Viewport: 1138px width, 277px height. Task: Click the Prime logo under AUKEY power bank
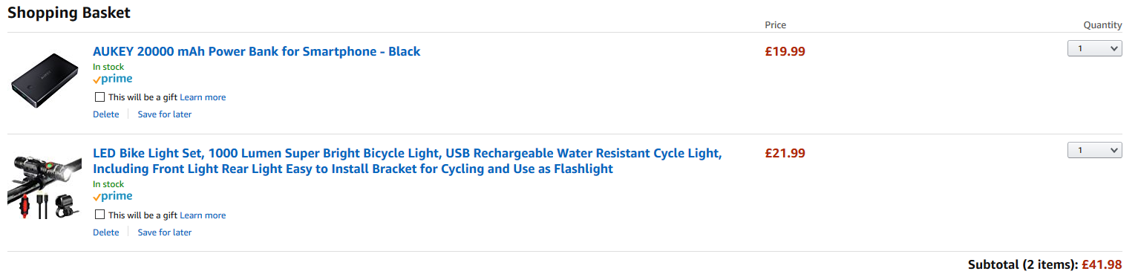pos(113,79)
